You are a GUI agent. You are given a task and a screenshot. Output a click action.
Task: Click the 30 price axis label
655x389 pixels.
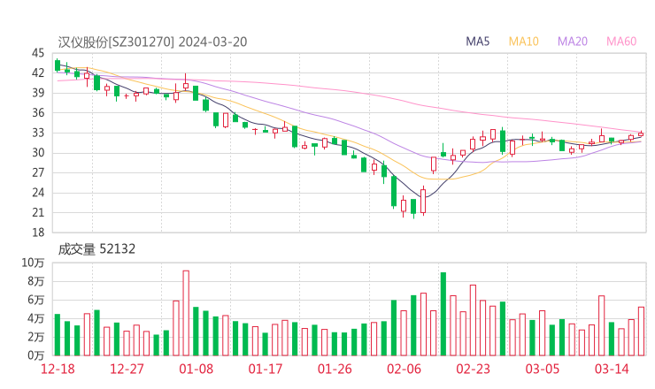(x=38, y=153)
